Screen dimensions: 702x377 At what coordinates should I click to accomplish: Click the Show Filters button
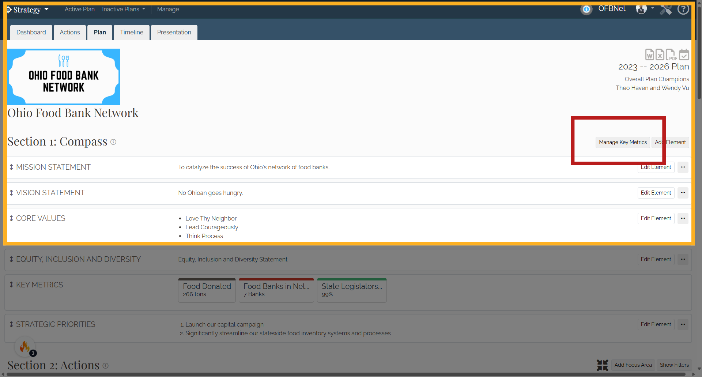coord(674,365)
